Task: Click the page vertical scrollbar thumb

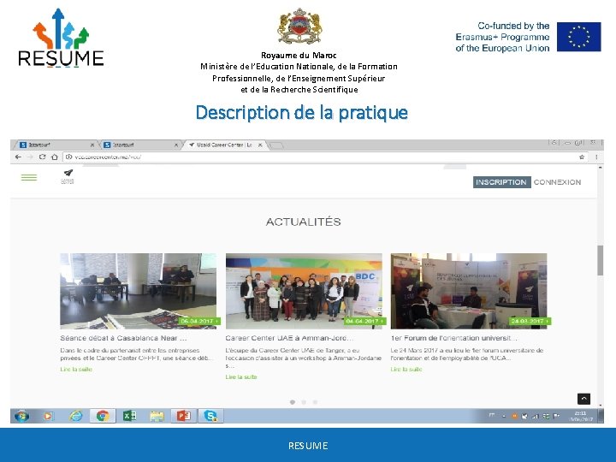Action: tap(600, 260)
